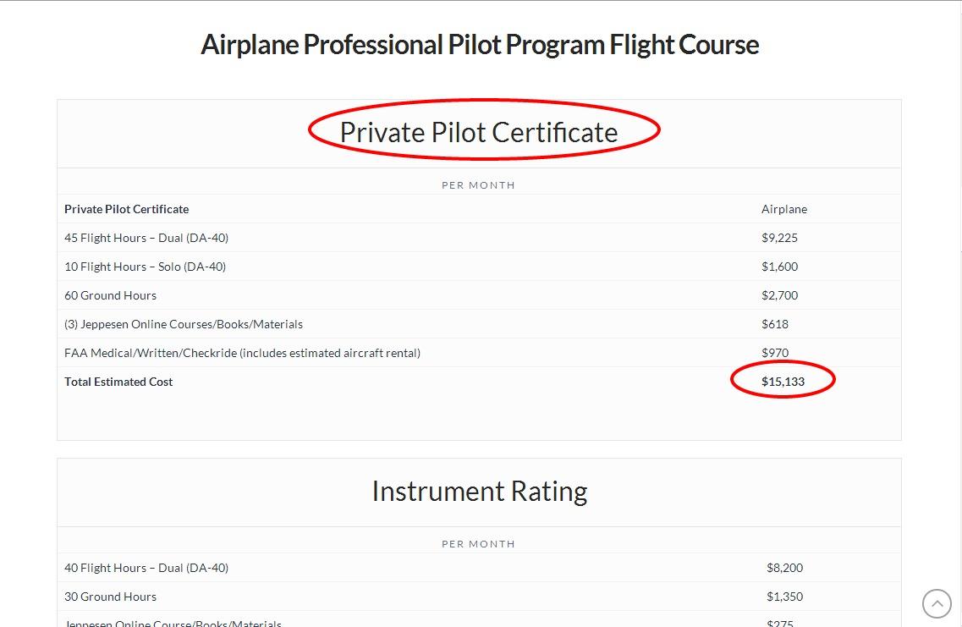This screenshot has width=962, height=627.
Task: Select the 10 Flight Hours Solo row
Action: (x=145, y=267)
